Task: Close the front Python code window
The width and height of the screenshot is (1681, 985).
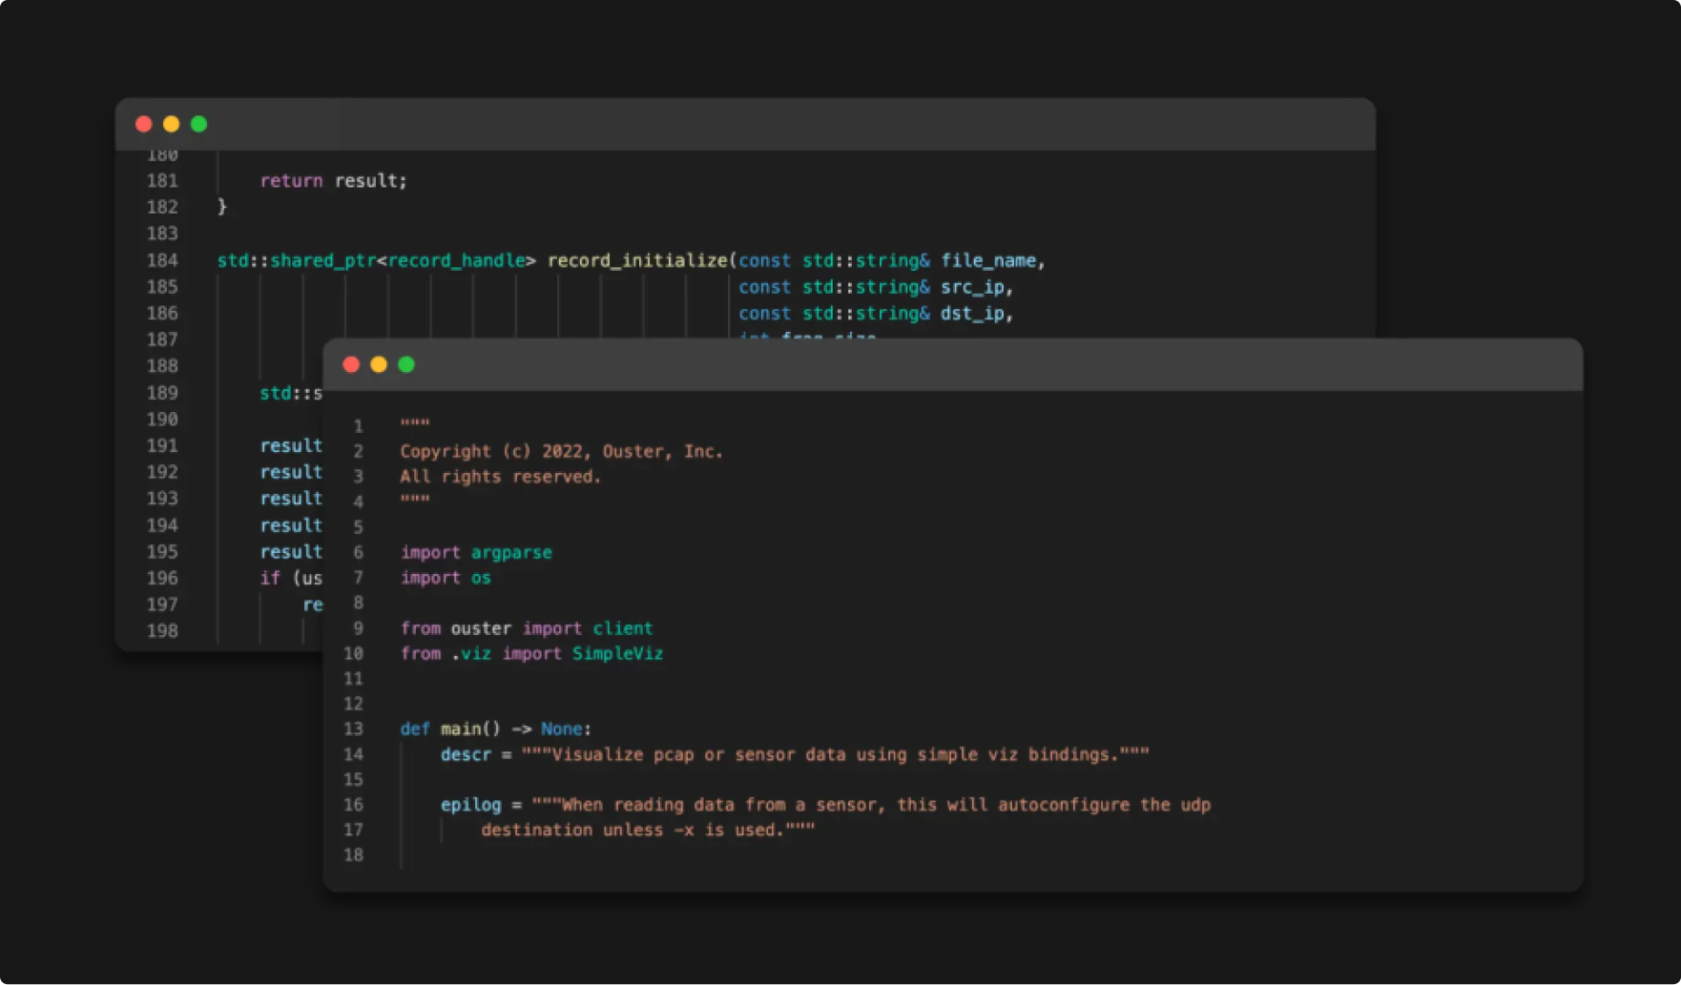Action: 351,364
